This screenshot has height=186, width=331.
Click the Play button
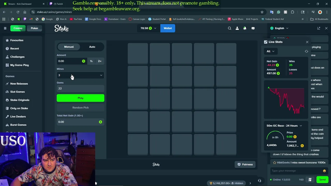80,98
